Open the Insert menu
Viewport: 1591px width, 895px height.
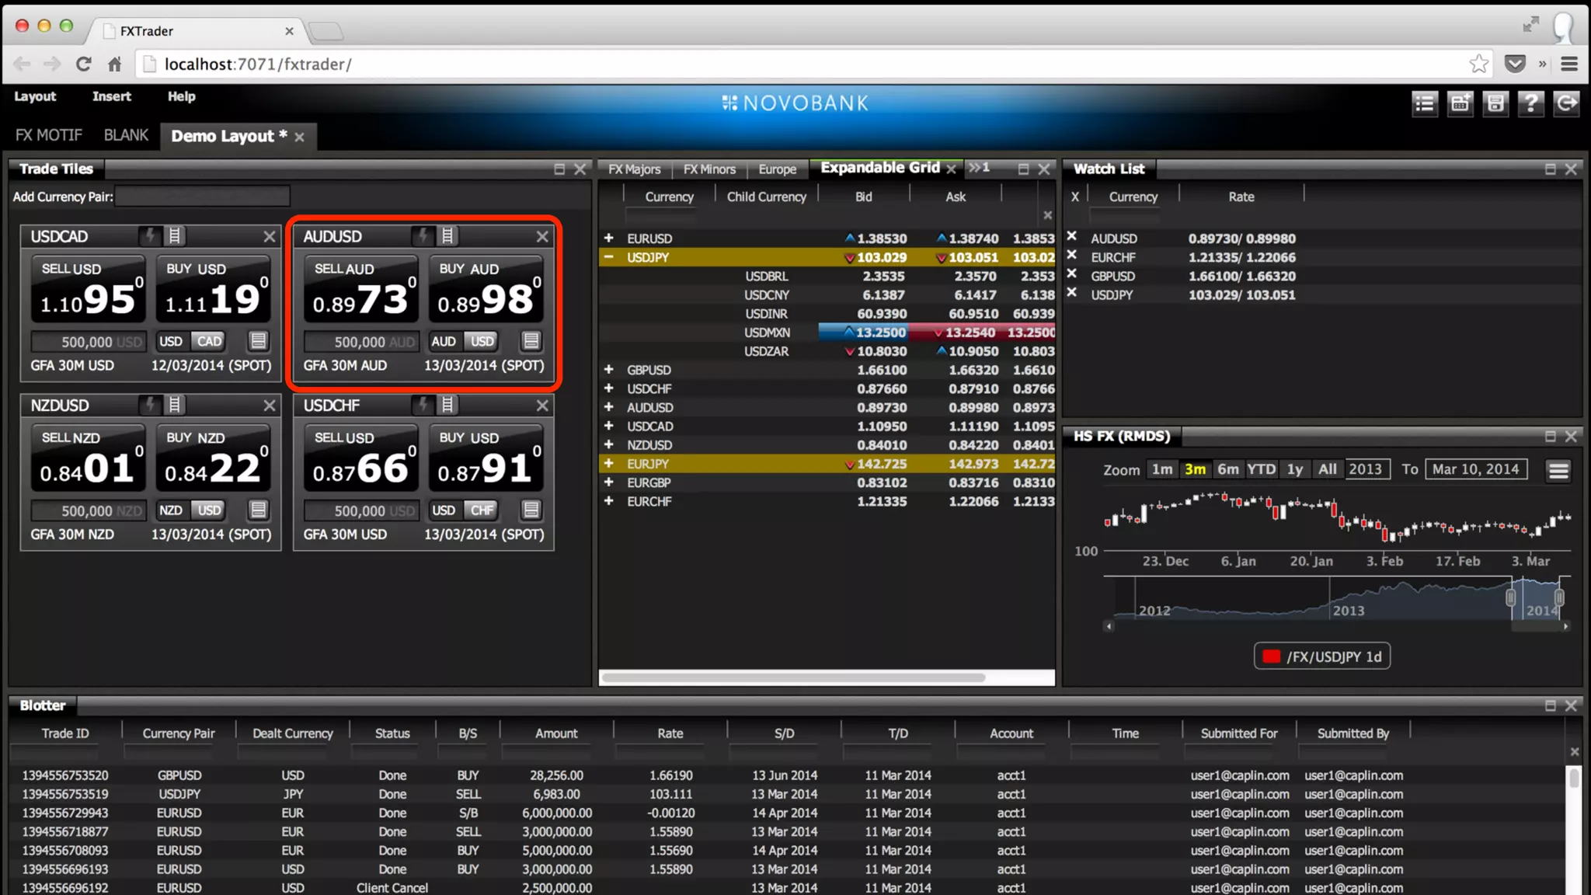pyautogui.click(x=111, y=96)
